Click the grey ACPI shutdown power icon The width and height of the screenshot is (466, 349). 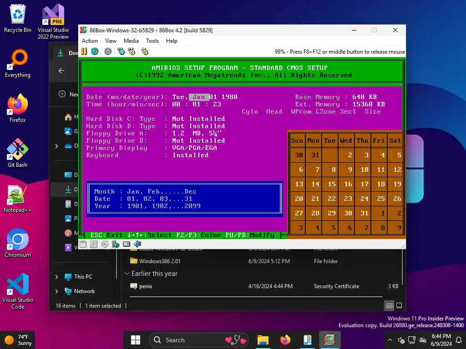pos(107,51)
